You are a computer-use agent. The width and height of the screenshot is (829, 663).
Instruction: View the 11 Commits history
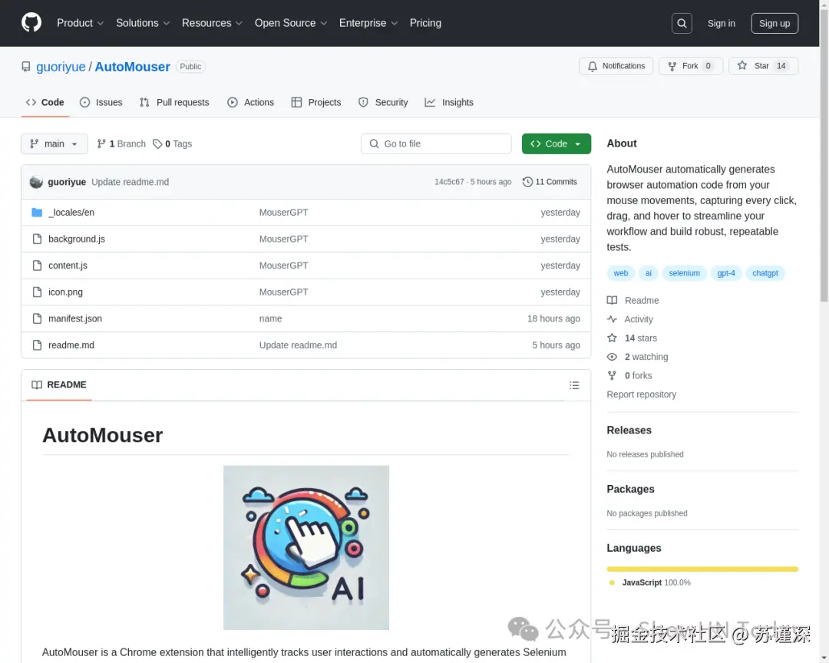pos(550,182)
